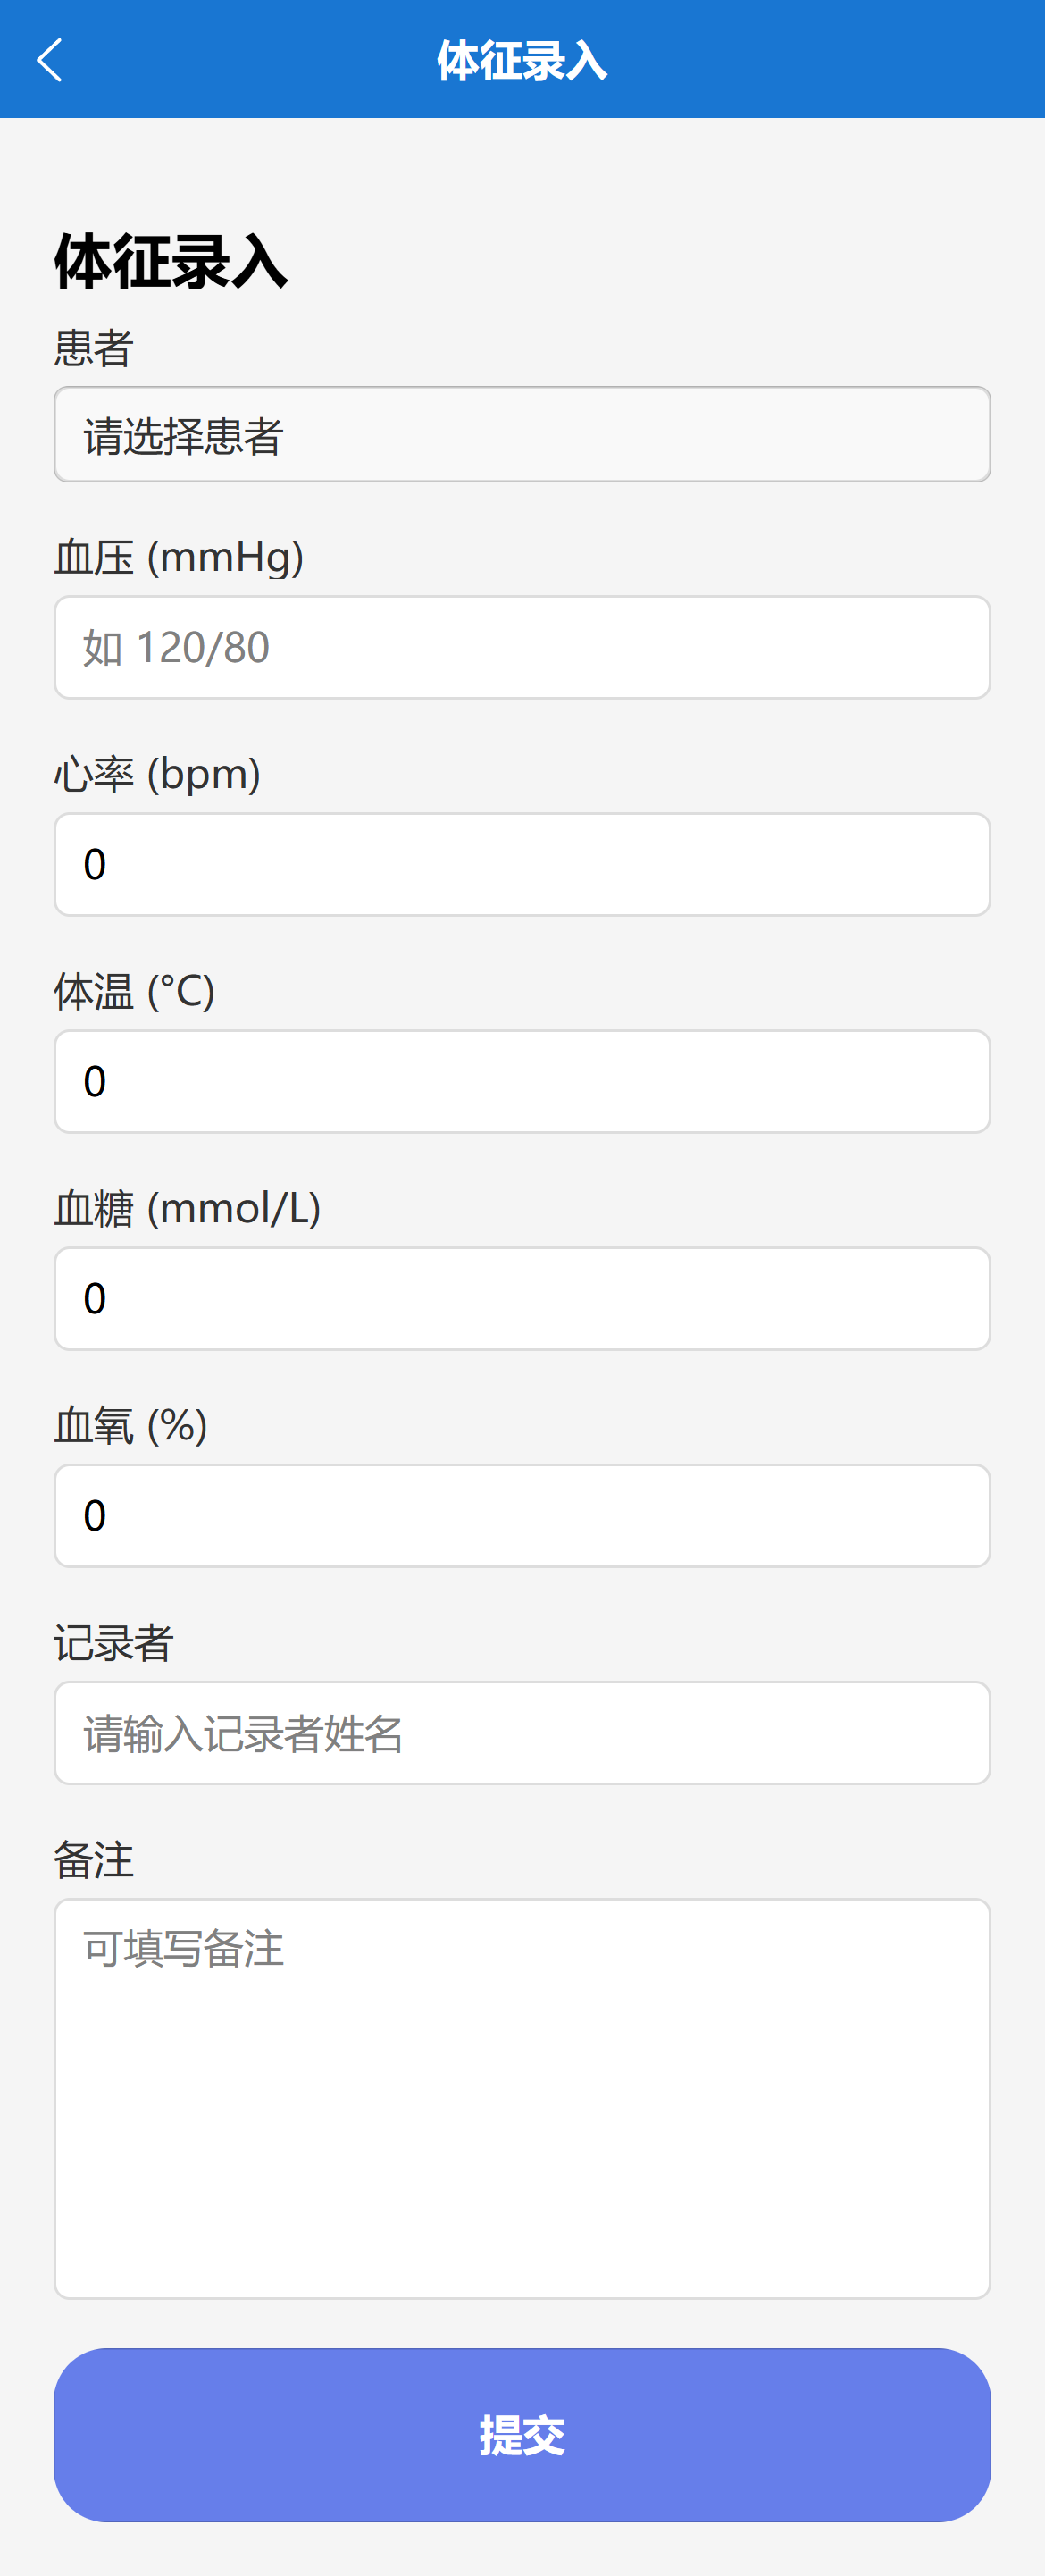
Task: Click the 备注 field label
Action: pyautogui.click(x=93, y=1860)
